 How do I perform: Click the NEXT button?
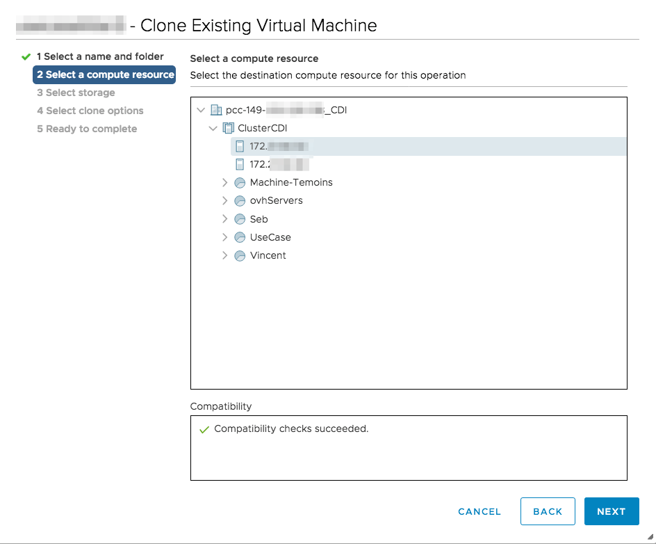click(612, 511)
